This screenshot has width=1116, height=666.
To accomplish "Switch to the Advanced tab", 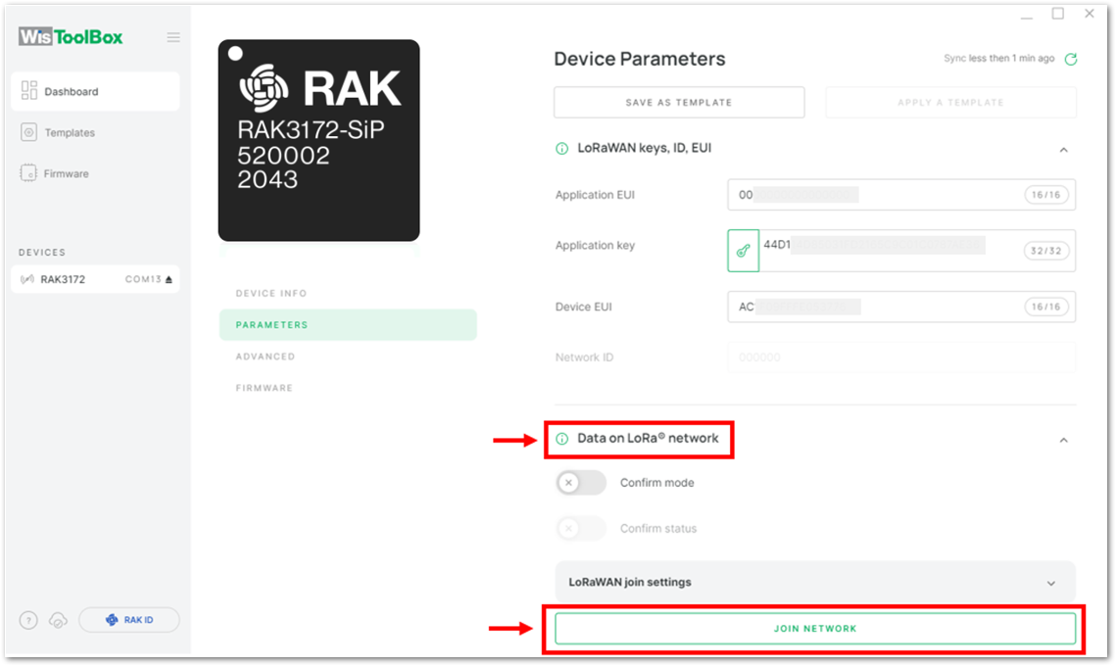I will (266, 357).
